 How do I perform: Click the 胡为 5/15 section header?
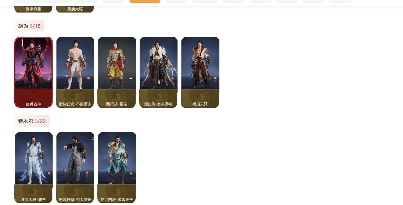point(29,26)
